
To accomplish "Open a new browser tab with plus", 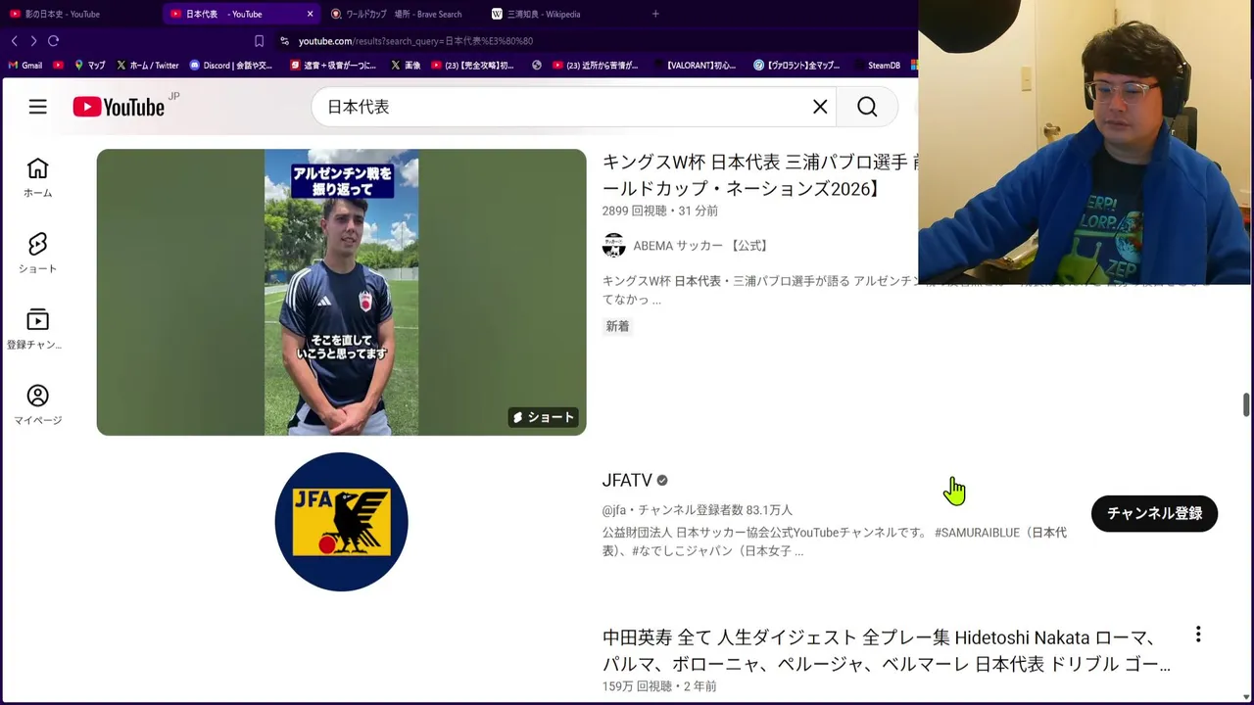I will pyautogui.click(x=655, y=14).
